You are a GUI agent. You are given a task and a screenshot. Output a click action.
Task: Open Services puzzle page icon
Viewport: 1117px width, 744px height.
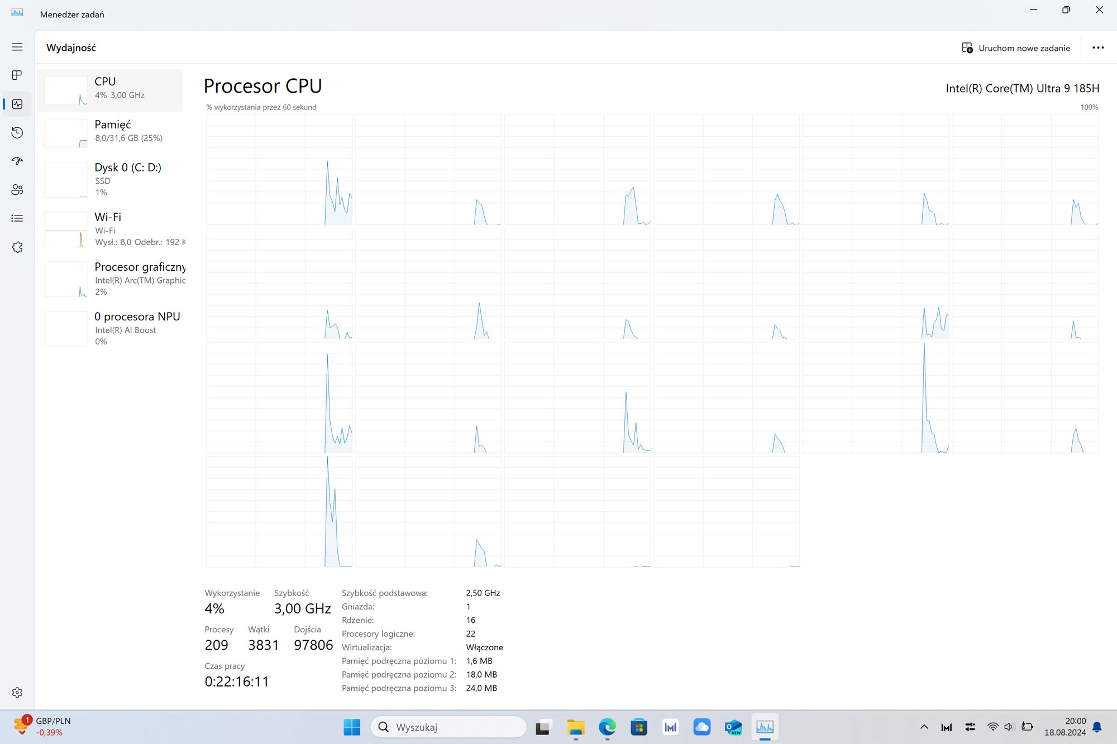17,247
